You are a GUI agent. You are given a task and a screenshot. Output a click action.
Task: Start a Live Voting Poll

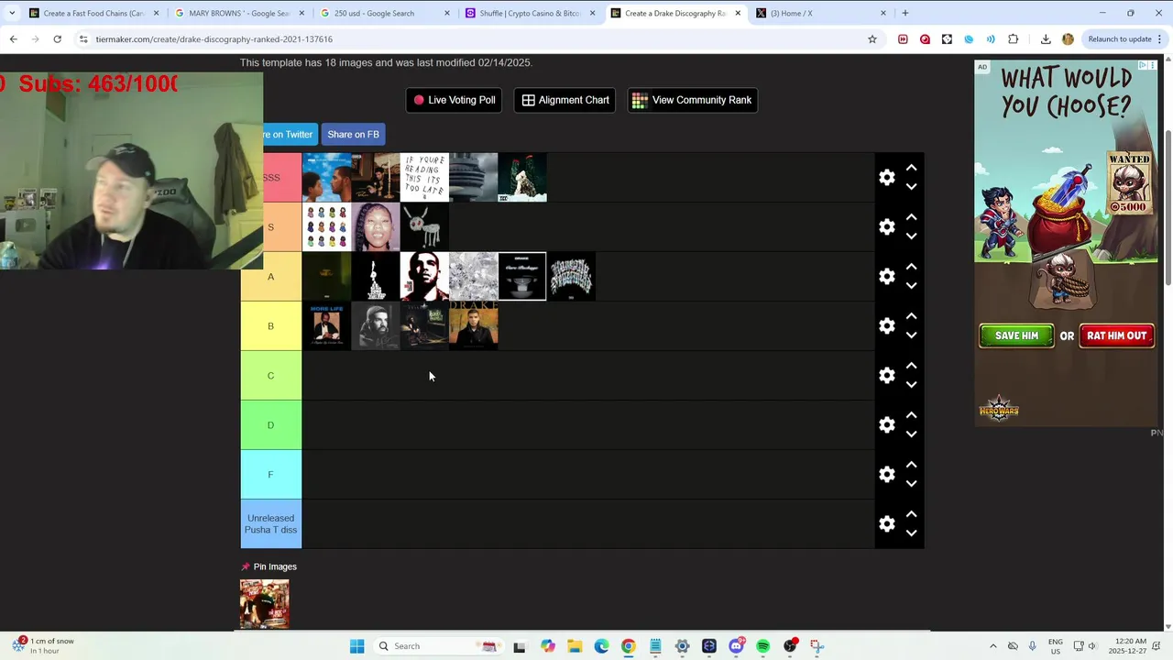[454, 100]
